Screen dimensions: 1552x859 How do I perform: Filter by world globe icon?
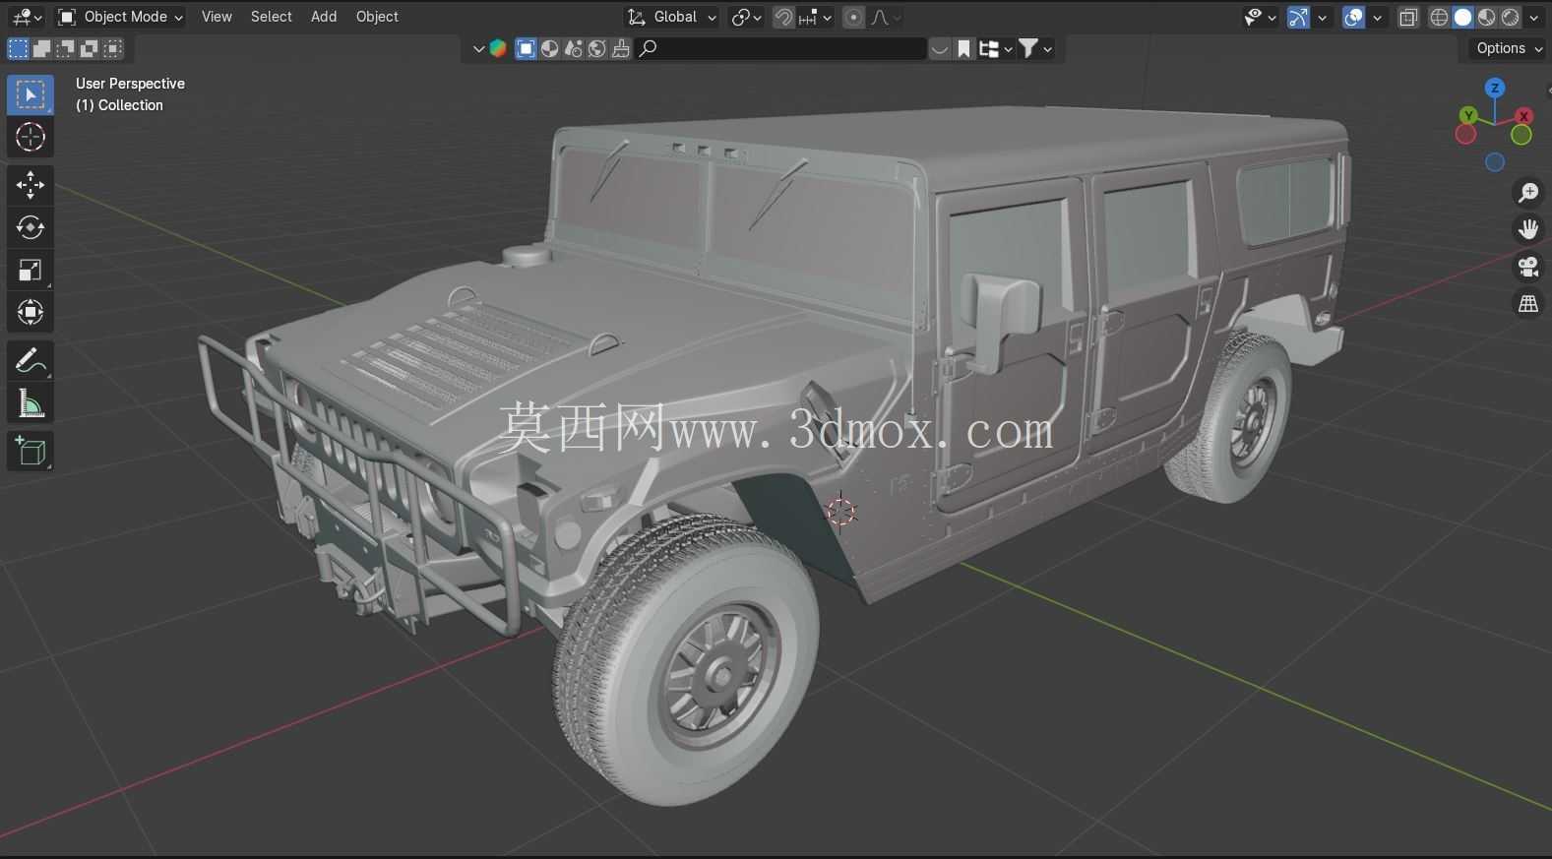tap(597, 48)
